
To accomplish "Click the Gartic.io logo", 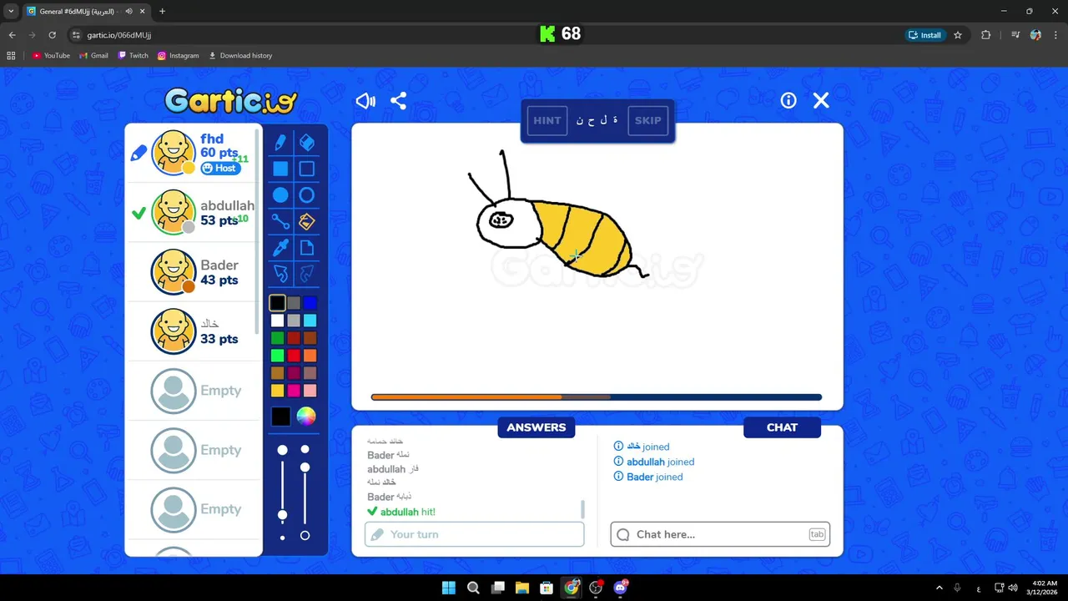I will pos(231,101).
